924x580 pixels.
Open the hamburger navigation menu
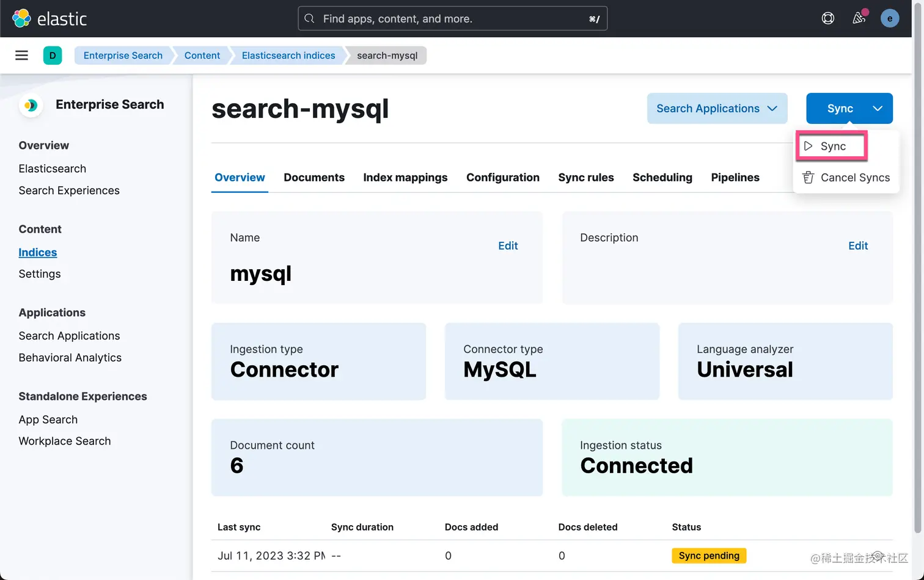point(21,56)
